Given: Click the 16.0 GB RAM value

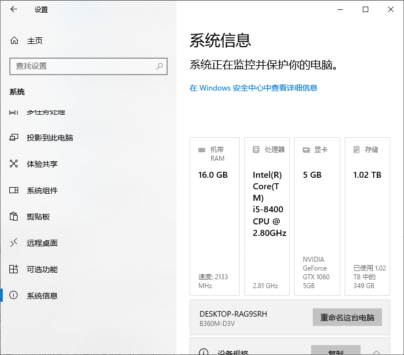Looking at the screenshot, I should 213,175.
